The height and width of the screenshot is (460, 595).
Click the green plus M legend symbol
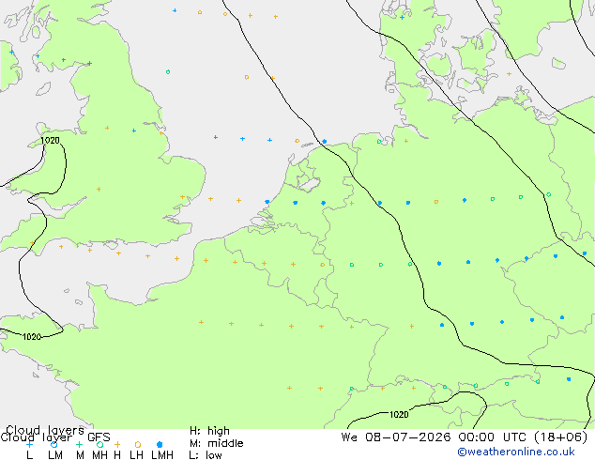(x=79, y=444)
